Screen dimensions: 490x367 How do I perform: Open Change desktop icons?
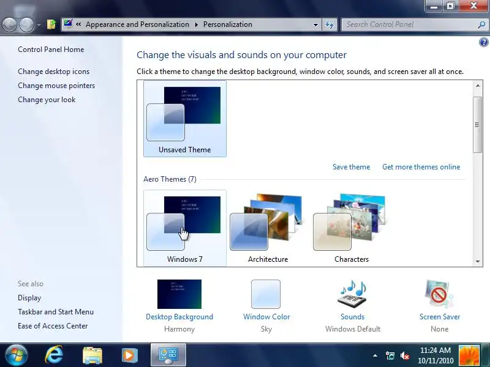coord(53,72)
